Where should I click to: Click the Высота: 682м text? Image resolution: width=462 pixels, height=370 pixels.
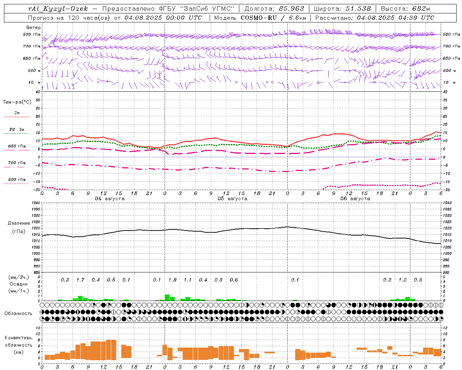pos(405,9)
